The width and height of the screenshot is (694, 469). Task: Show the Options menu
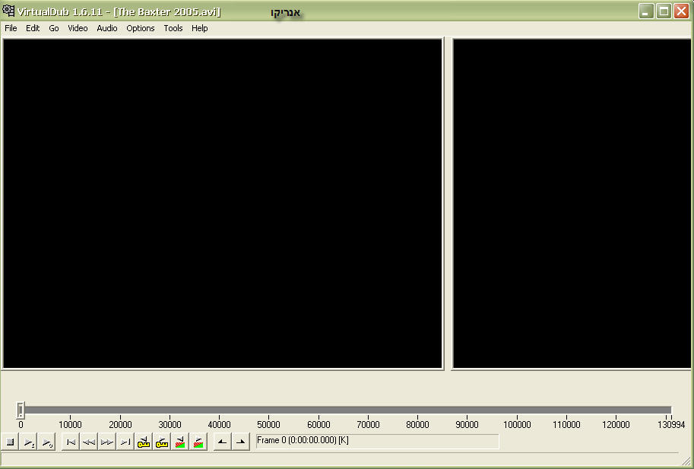pos(141,28)
